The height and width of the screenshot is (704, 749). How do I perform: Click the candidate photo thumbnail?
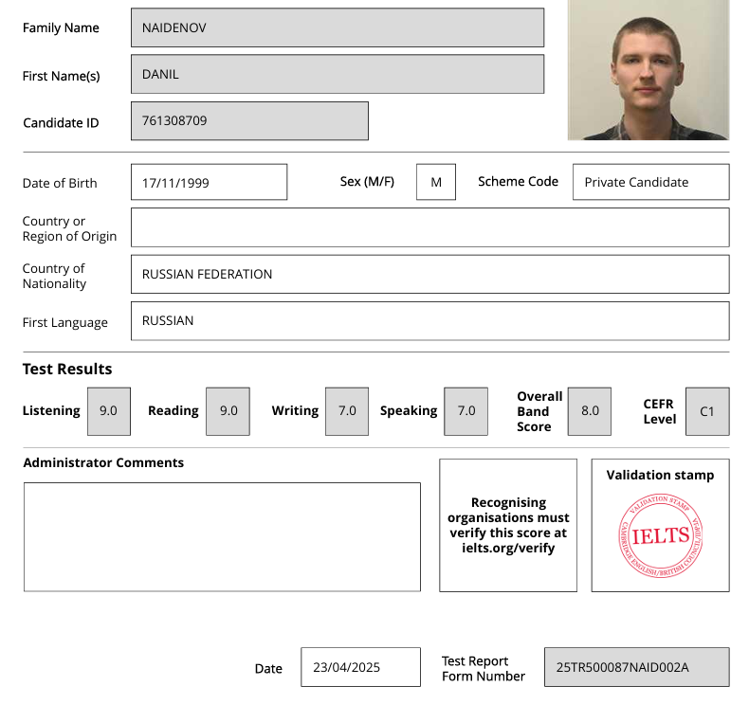click(x=648, y=70)
